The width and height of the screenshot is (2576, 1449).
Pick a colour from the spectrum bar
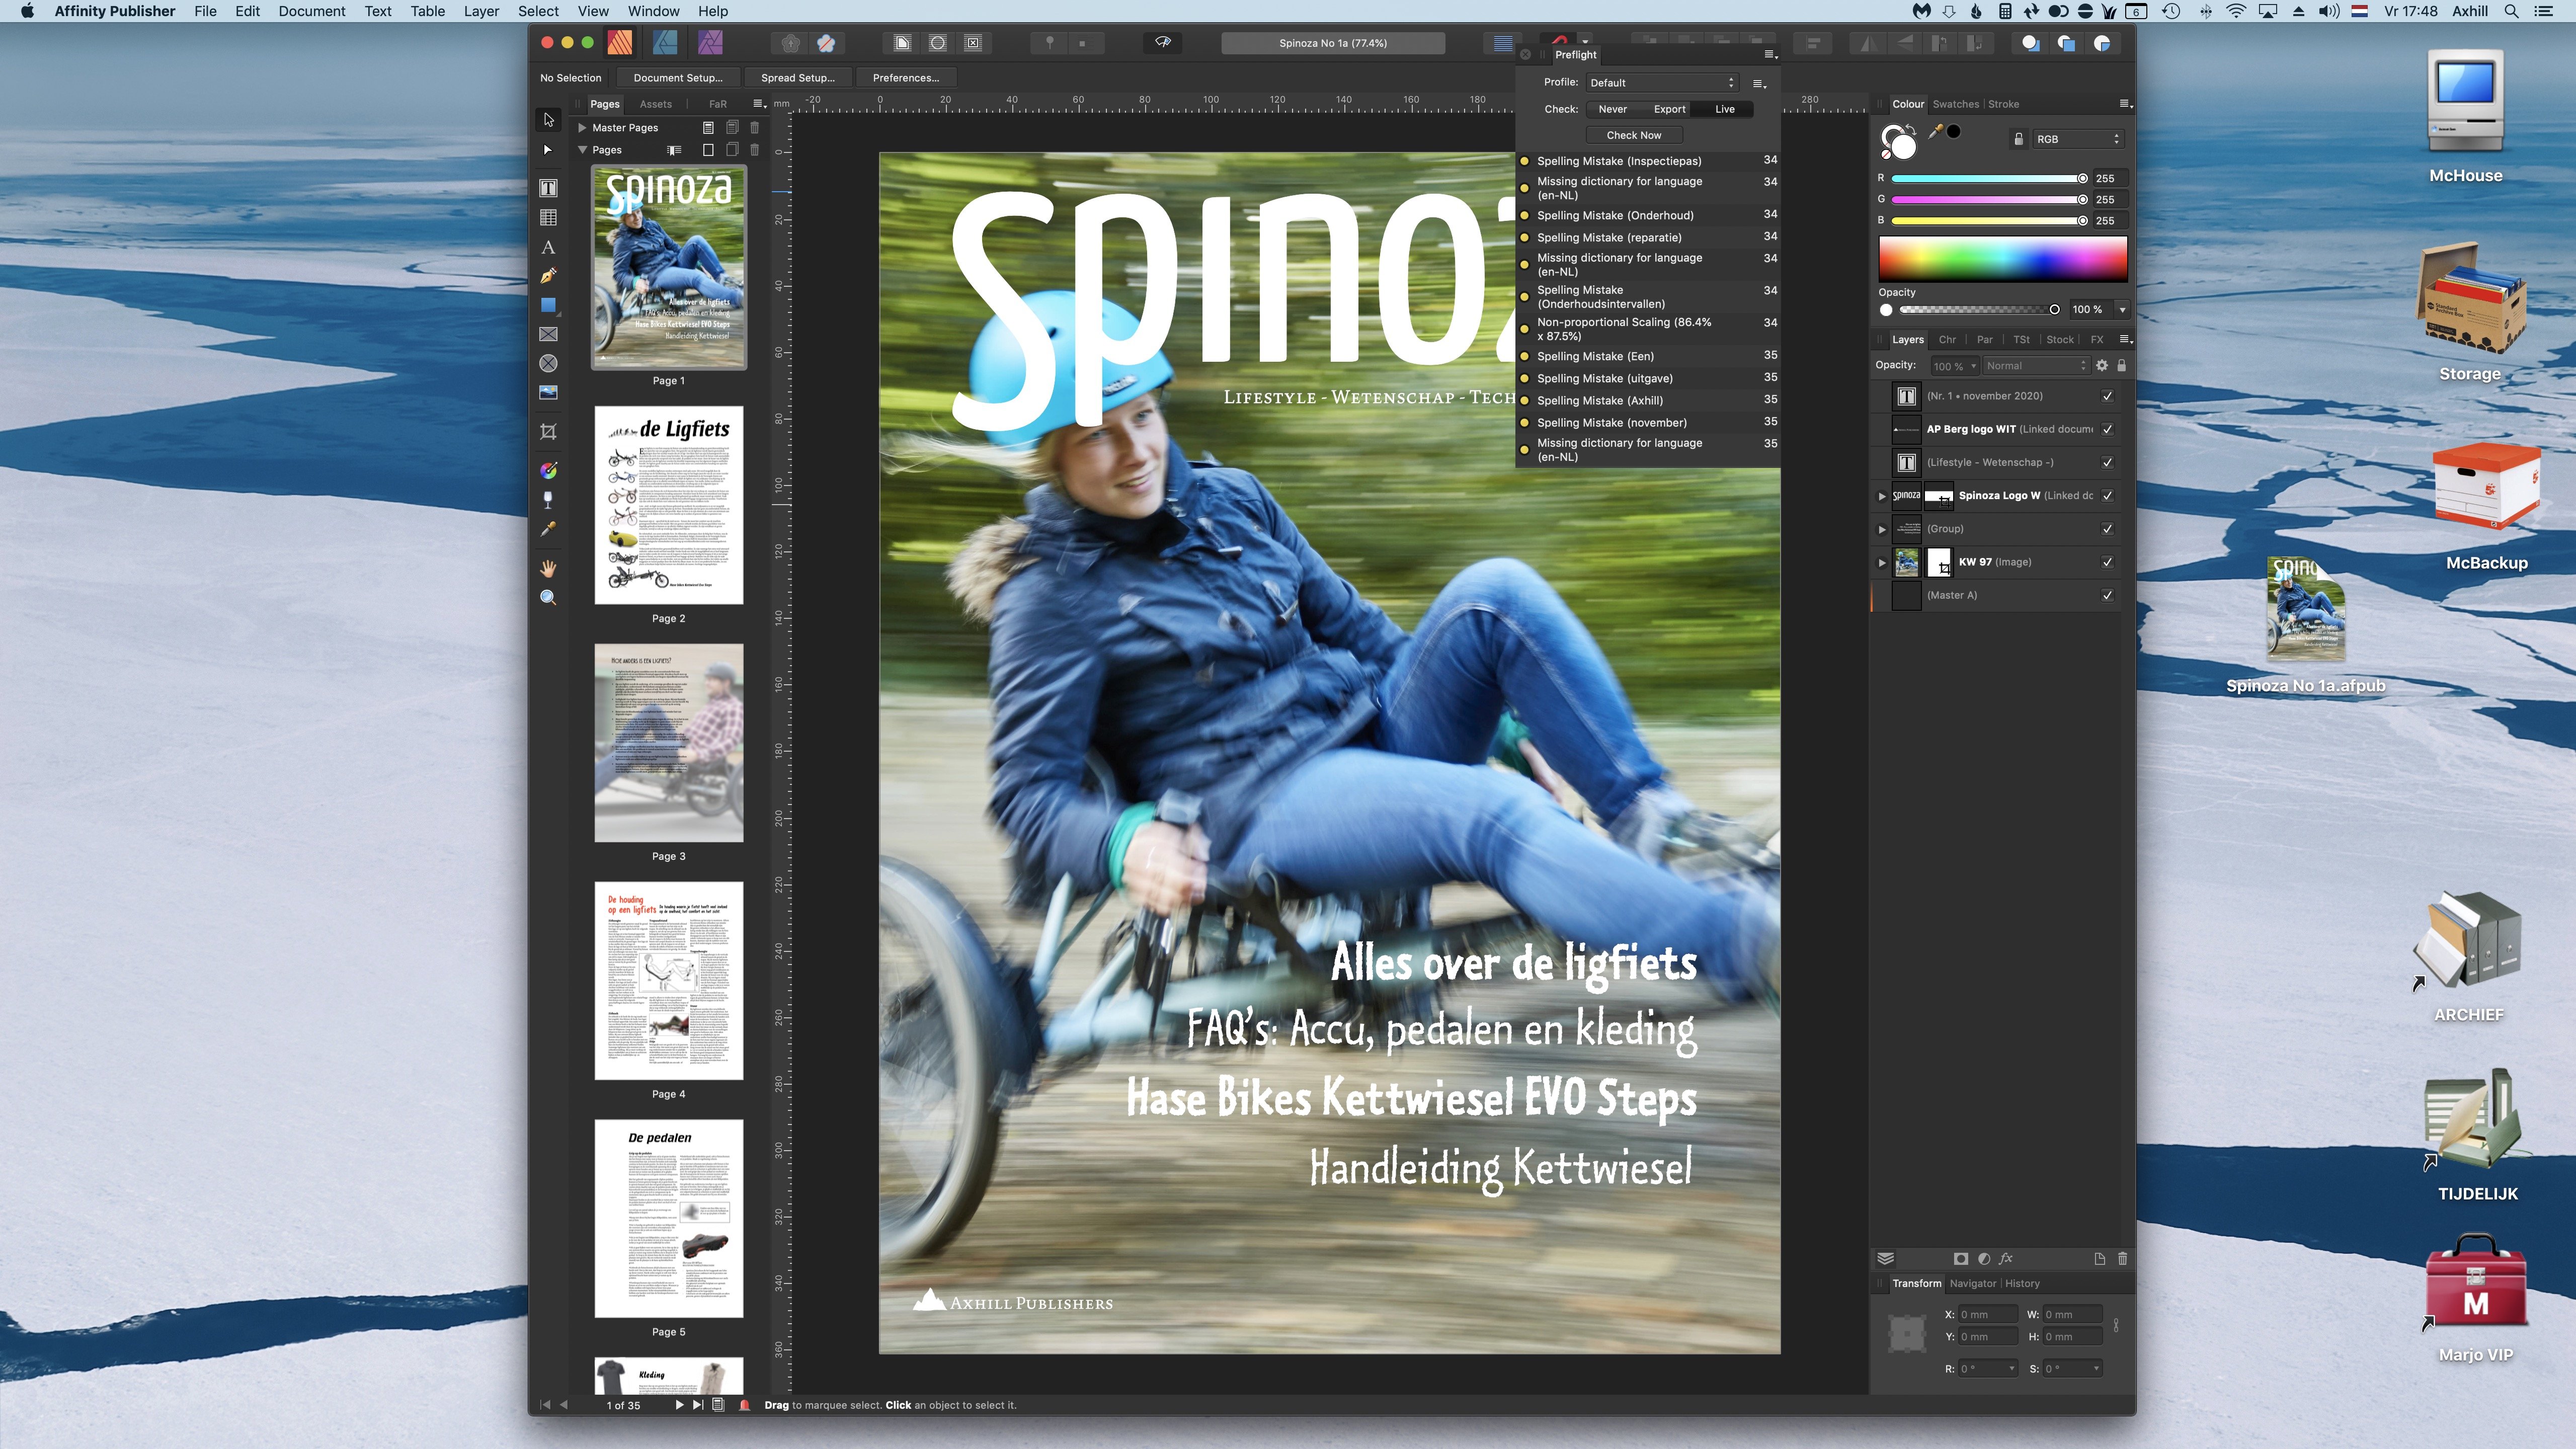tap(2003, 259)
